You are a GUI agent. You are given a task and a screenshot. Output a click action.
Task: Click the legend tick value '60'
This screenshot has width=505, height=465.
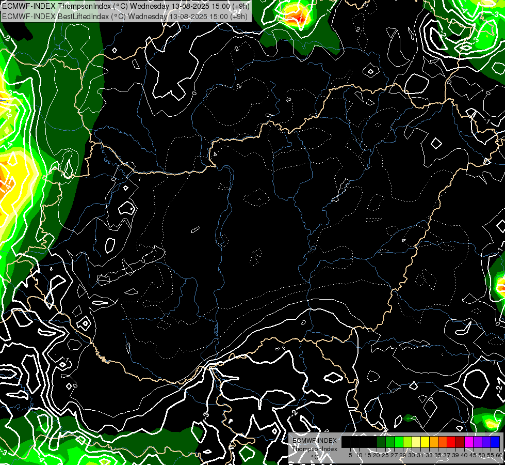pos(499,455)
